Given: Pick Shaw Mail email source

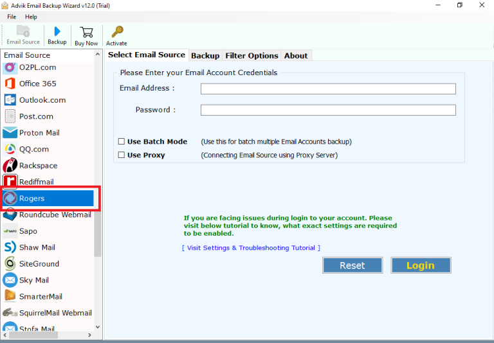Looking at the screenshot, I should [x=37, y=247].
